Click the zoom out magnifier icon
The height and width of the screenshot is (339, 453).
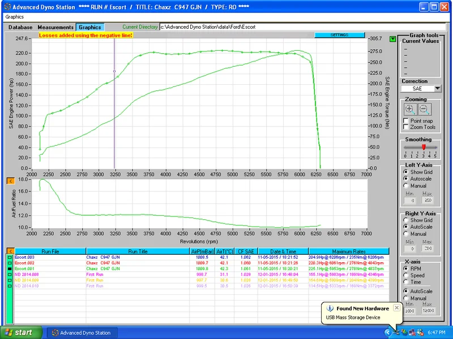pos(424,110)
